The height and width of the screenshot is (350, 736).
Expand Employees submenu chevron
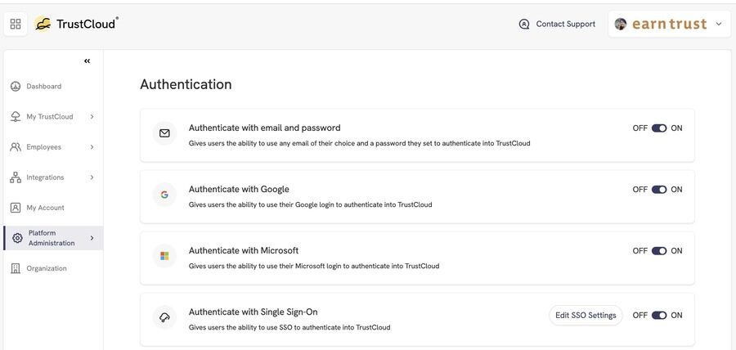pyautogui.click(x=92, y=147)
